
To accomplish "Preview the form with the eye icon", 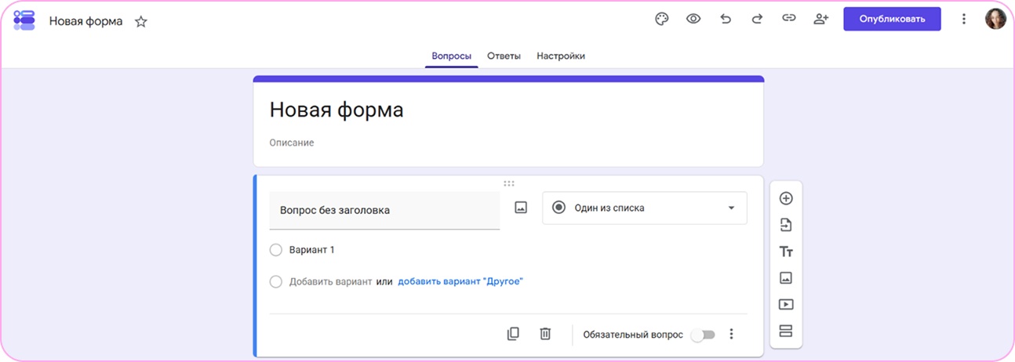I will point(693,20).
